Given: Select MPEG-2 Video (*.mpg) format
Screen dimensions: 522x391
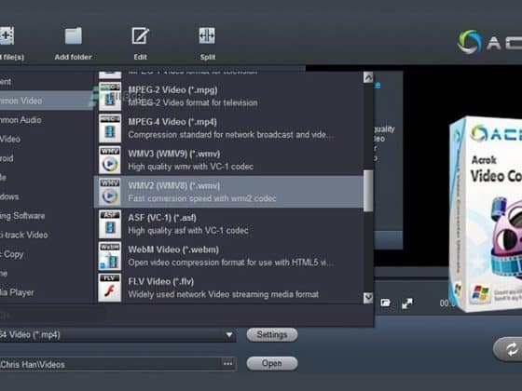Looking at the screenshot, I should point(228,96).
